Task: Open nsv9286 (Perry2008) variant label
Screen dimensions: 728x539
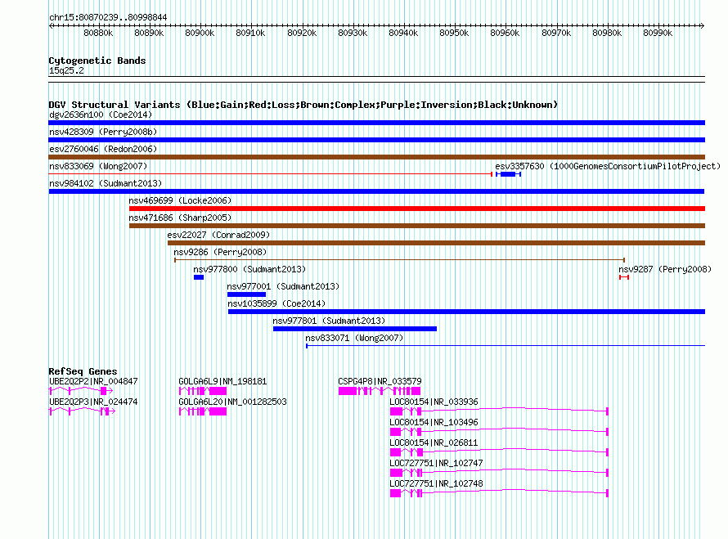Action: pyautogui.click(x=220, y=252)
